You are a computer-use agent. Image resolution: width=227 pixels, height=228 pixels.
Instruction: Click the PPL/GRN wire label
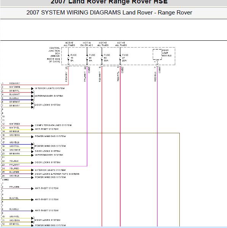[14, 187]
